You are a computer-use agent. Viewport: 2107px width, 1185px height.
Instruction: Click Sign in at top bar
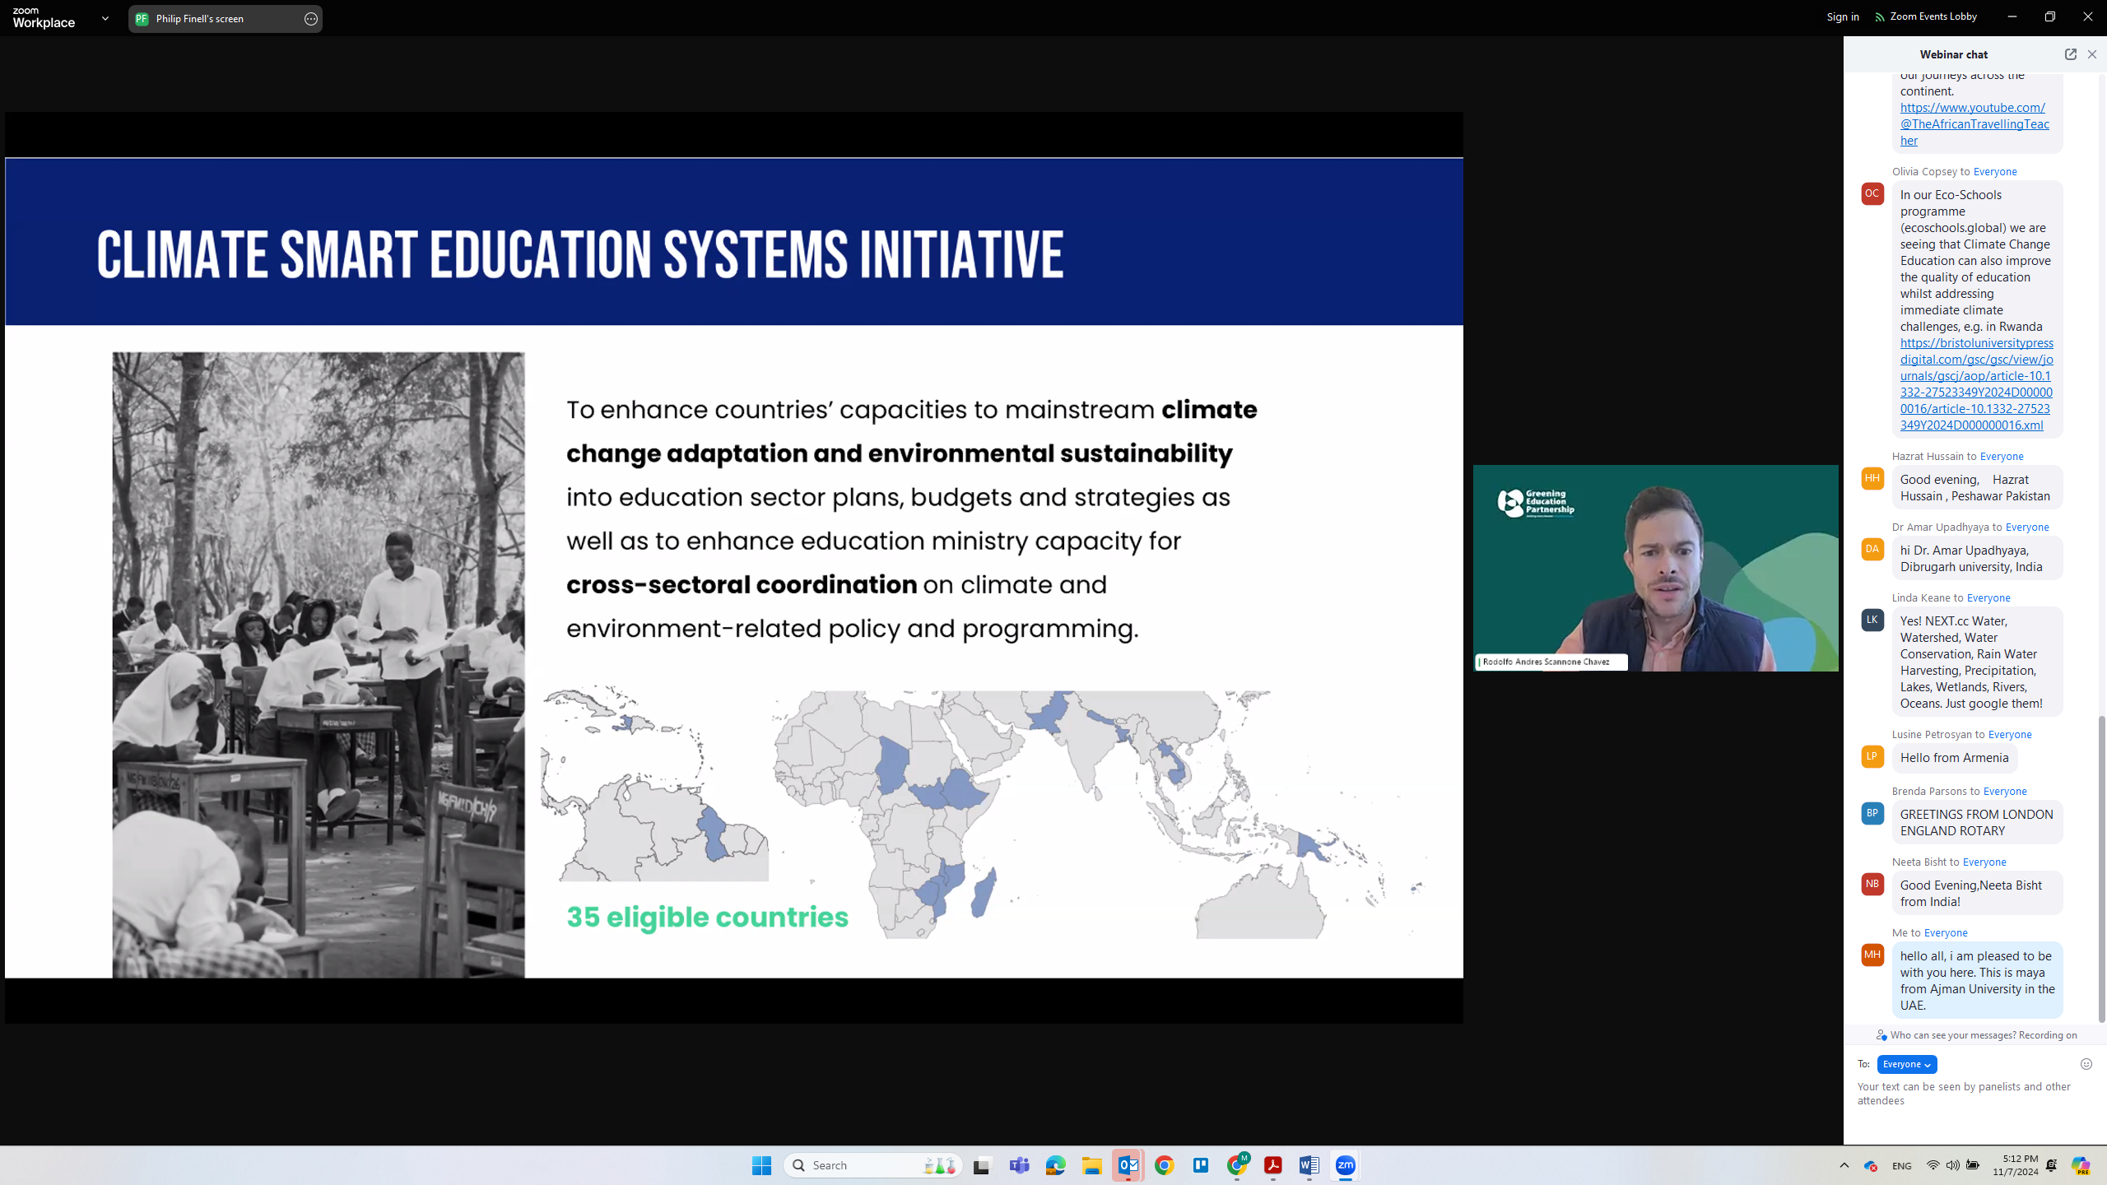tap(1842, 16)
